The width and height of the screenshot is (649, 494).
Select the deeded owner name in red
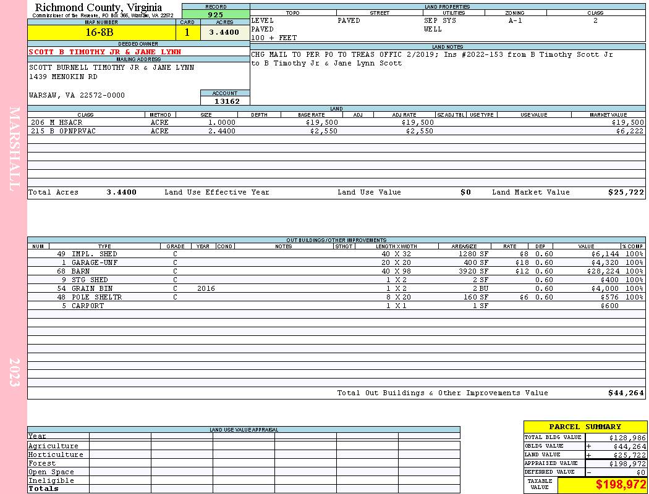pyautogui.click(x=104, y=52)
